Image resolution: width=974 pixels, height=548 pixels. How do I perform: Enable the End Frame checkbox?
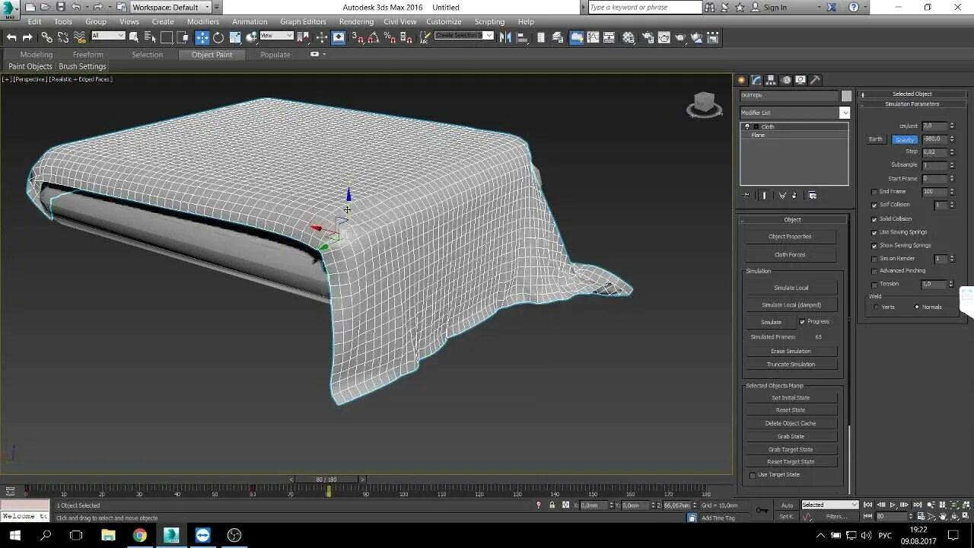(x=874, y=192)
